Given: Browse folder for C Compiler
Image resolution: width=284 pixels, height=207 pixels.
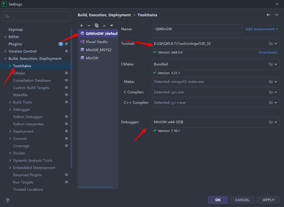Looking at the screenshot, I should (271, 92).
